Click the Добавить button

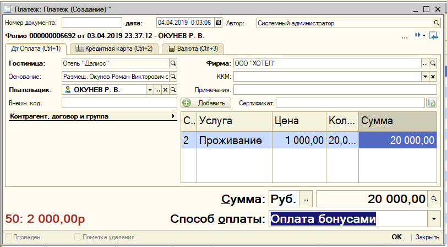[x=206, y=103]
